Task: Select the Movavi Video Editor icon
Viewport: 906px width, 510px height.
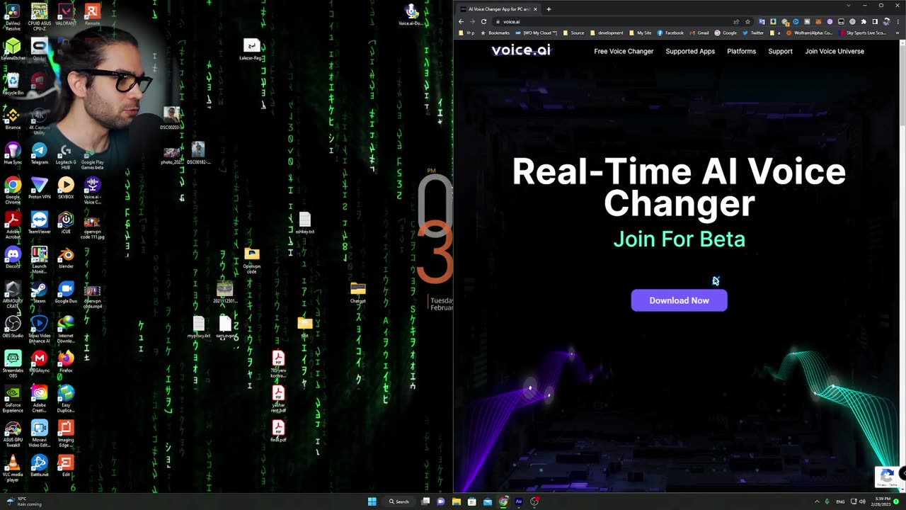Action: pyautogui.click(x=39, y=433)
